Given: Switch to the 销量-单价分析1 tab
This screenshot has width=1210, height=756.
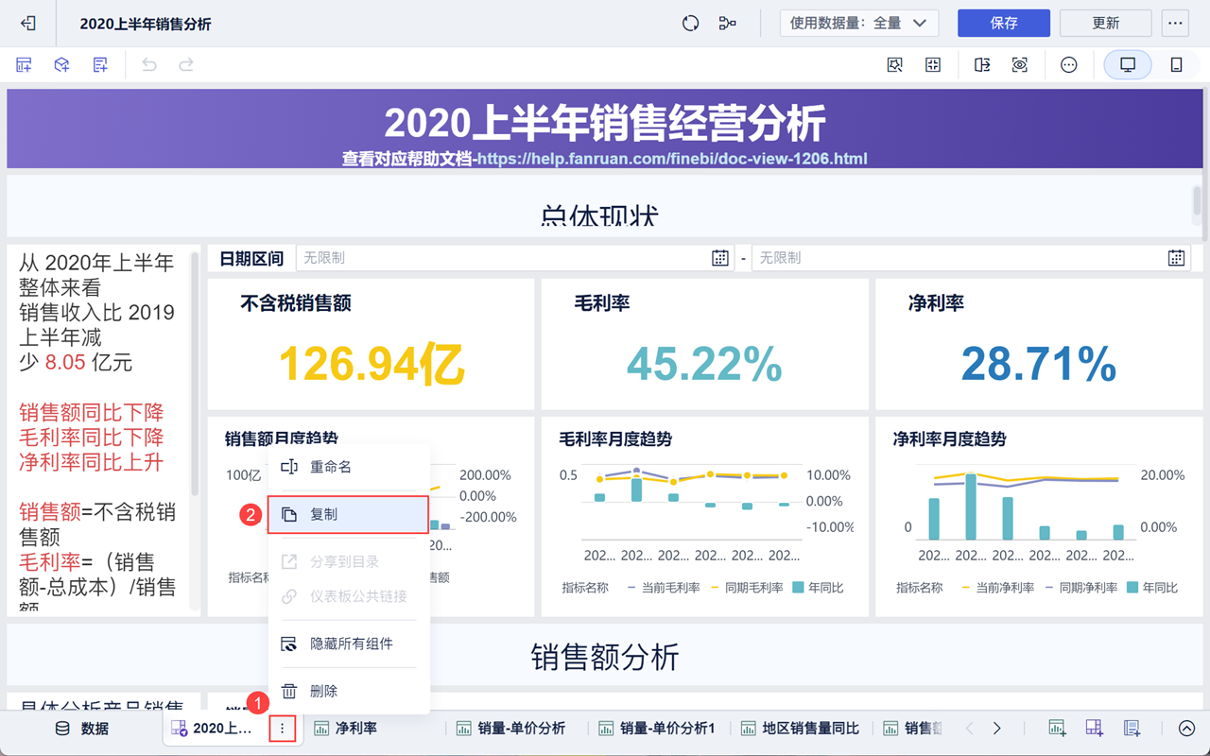Looking at the screenshot, I should coord(657,729).
